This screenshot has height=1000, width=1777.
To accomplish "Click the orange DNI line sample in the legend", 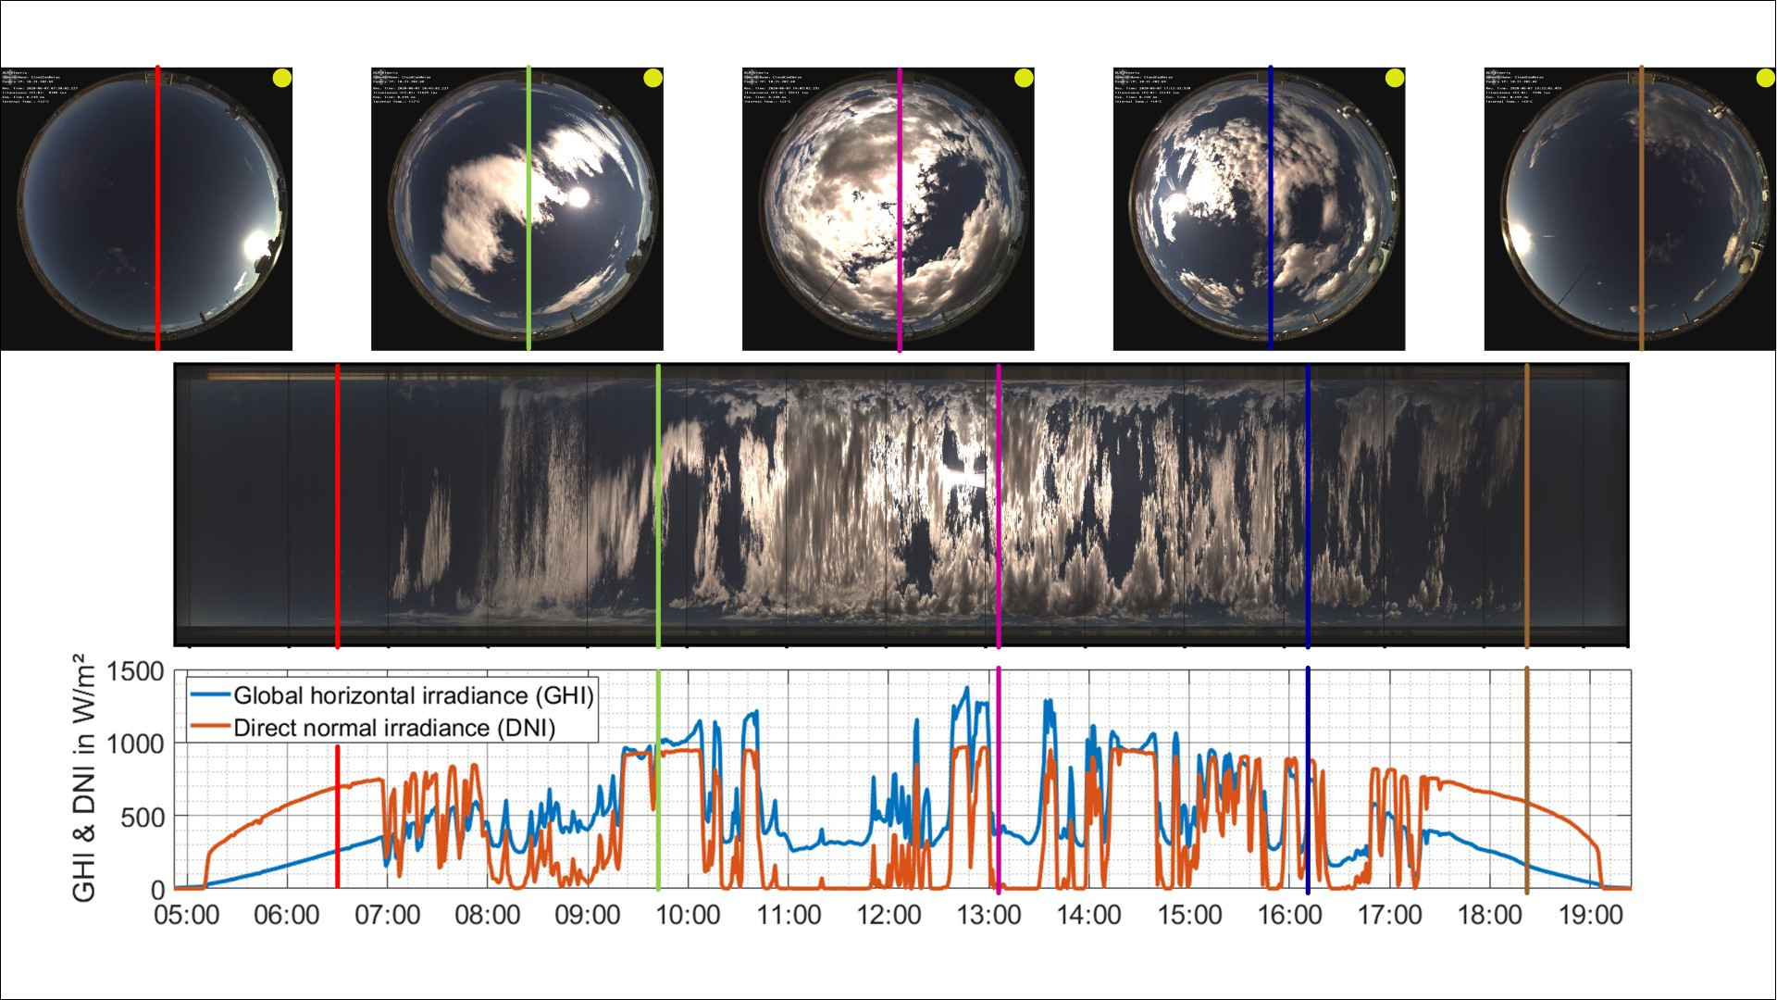I will (211, 727).
